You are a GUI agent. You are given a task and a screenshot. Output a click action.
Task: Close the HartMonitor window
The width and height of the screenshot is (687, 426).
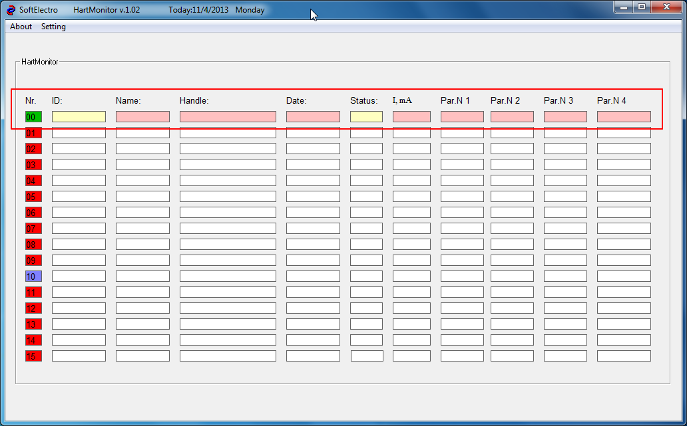click(666, 7)
